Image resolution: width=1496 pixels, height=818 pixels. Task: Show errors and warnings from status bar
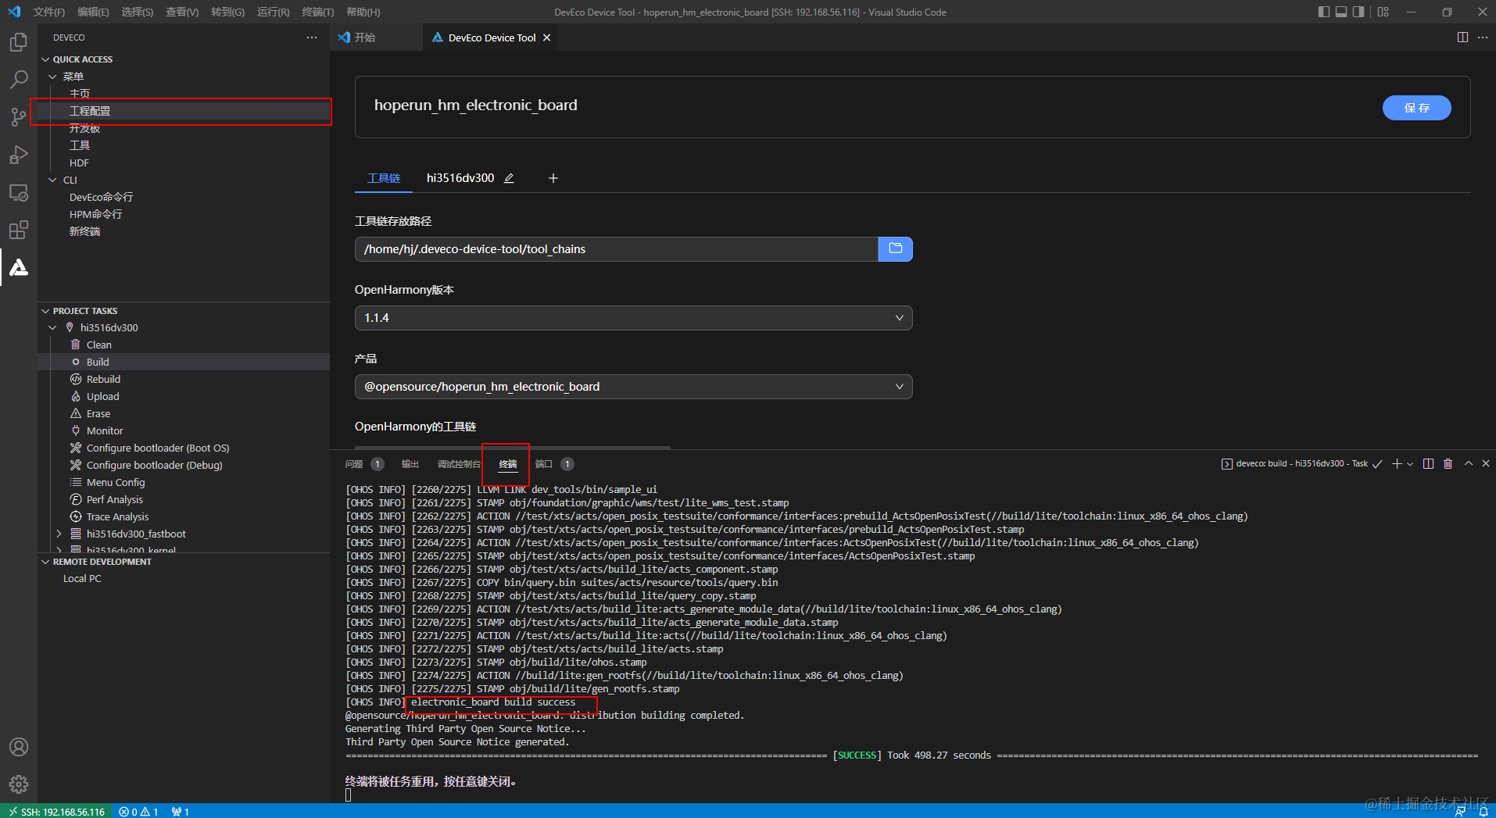(x=138, y=811)
